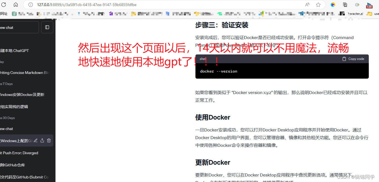The width and height of the screenshot is (379, 182).
Task: Click the 步骤三:验证安装 heading
Action: point(222,25)
